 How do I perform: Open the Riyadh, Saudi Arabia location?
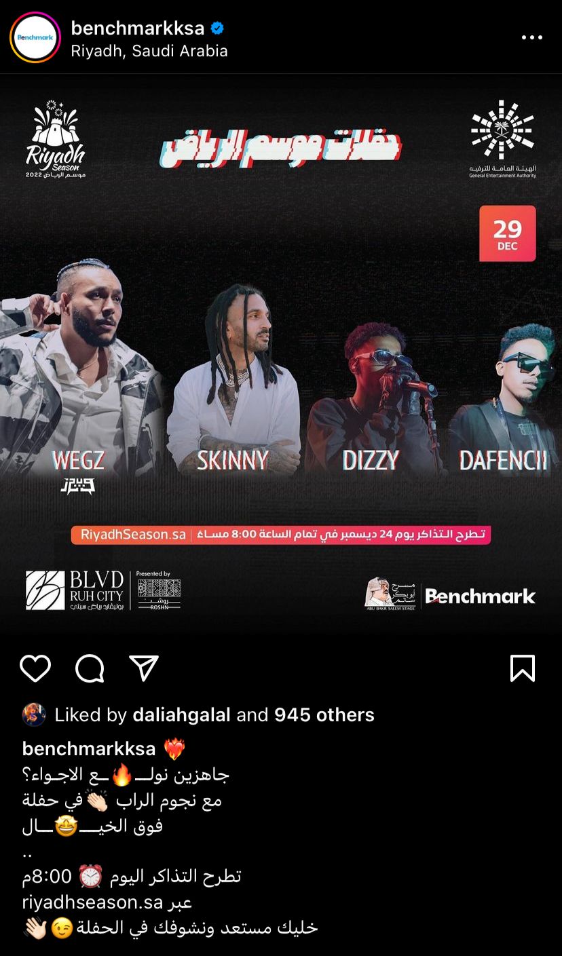click(x=149, y=51)
